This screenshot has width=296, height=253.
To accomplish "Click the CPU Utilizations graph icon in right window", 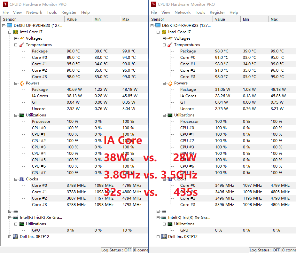I will point(170,115).
